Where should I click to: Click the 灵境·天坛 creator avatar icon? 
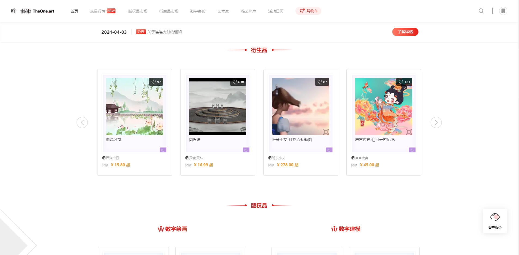187,158
